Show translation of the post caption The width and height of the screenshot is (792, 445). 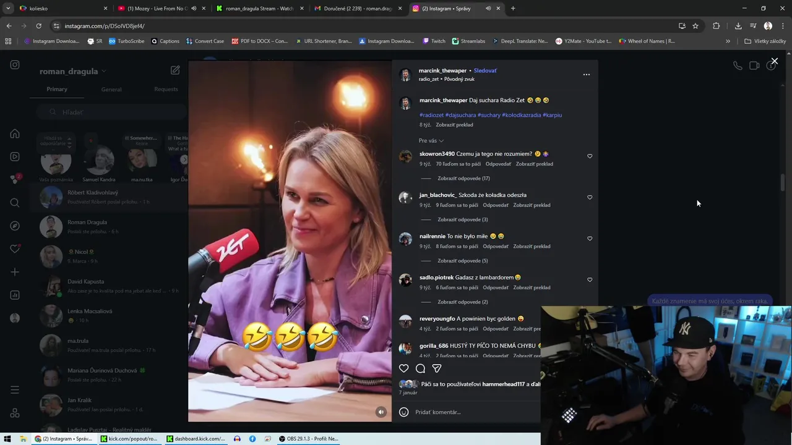pyautogui.click(x=454, y=125)
